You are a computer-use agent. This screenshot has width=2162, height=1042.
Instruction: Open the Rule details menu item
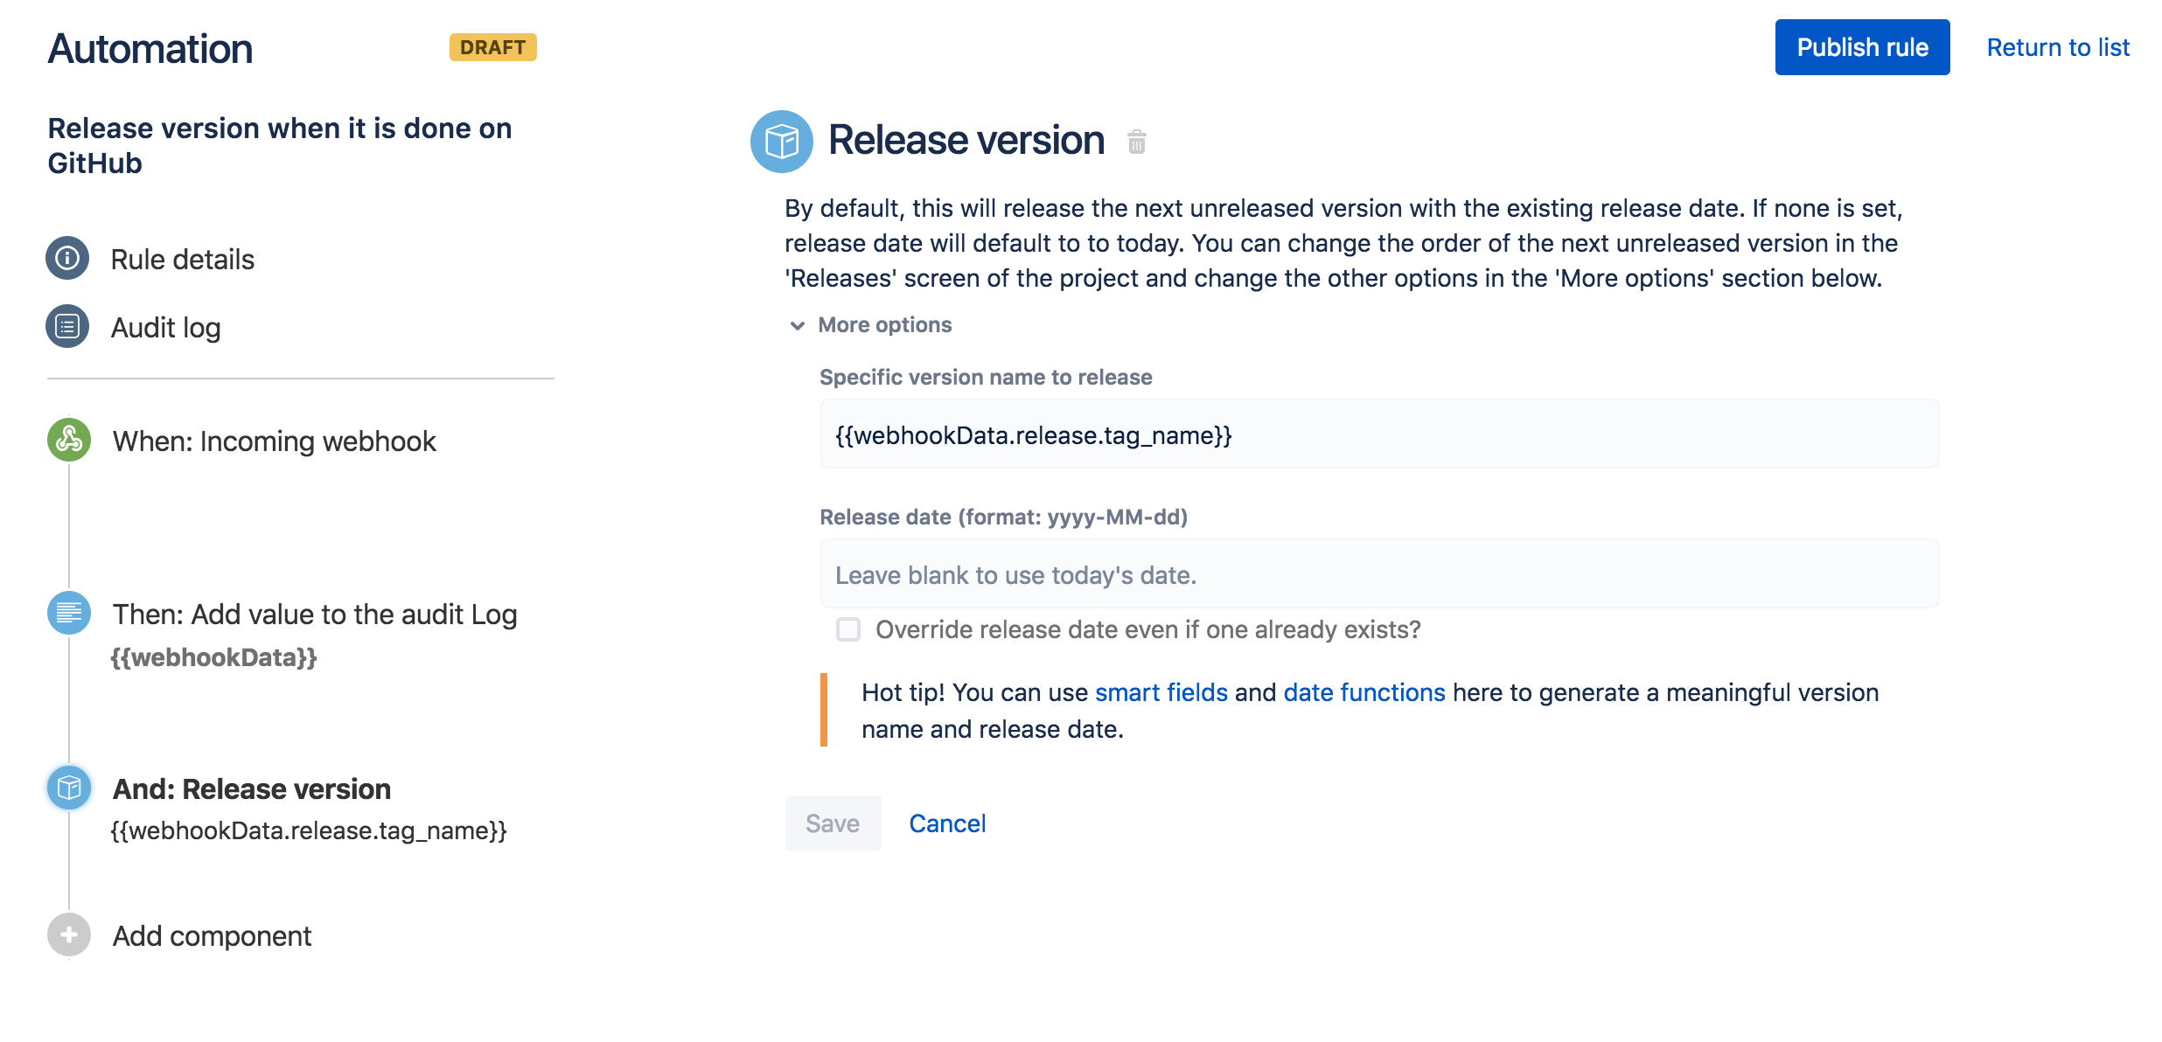point(182,260)
